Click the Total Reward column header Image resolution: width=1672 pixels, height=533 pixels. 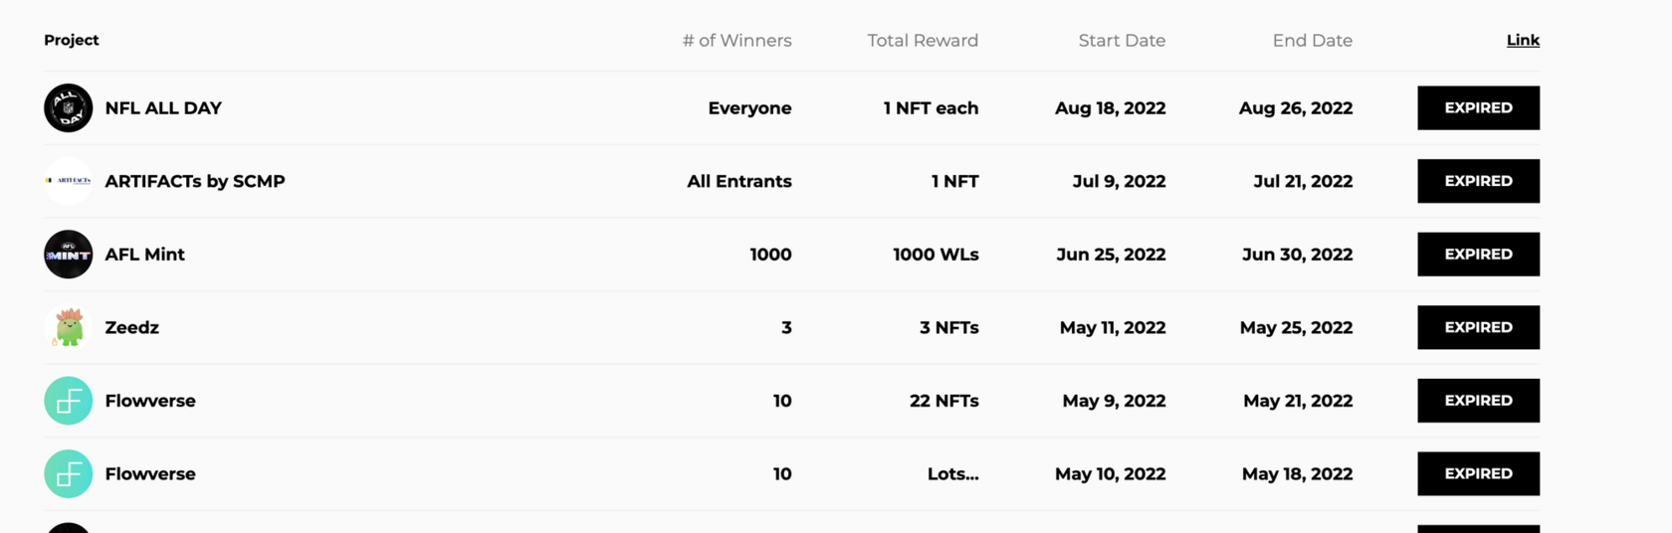tap(923, 41)
